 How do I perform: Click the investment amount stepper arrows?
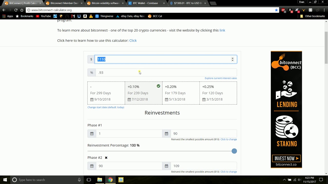click(x=232, y=59)
